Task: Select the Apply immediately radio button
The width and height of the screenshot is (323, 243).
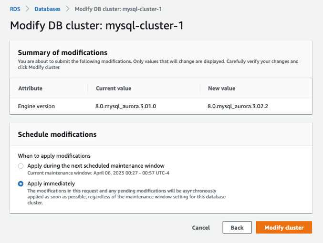Action: click(21, 183)
